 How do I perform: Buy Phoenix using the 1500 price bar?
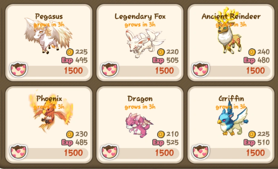tap(53, 153)
